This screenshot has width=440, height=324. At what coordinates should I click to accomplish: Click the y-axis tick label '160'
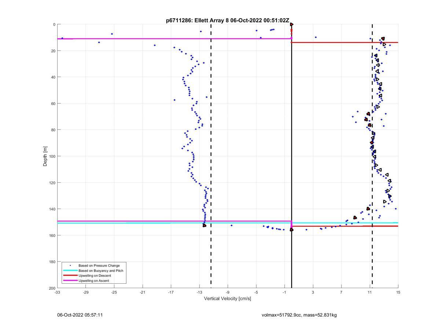(x=52, y=235)
